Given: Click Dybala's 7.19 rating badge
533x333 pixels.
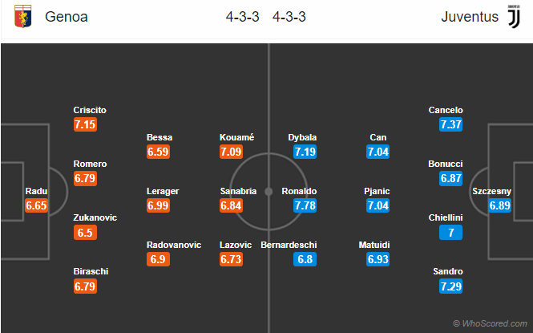Looking at the screenshot, I should (303, 152).
